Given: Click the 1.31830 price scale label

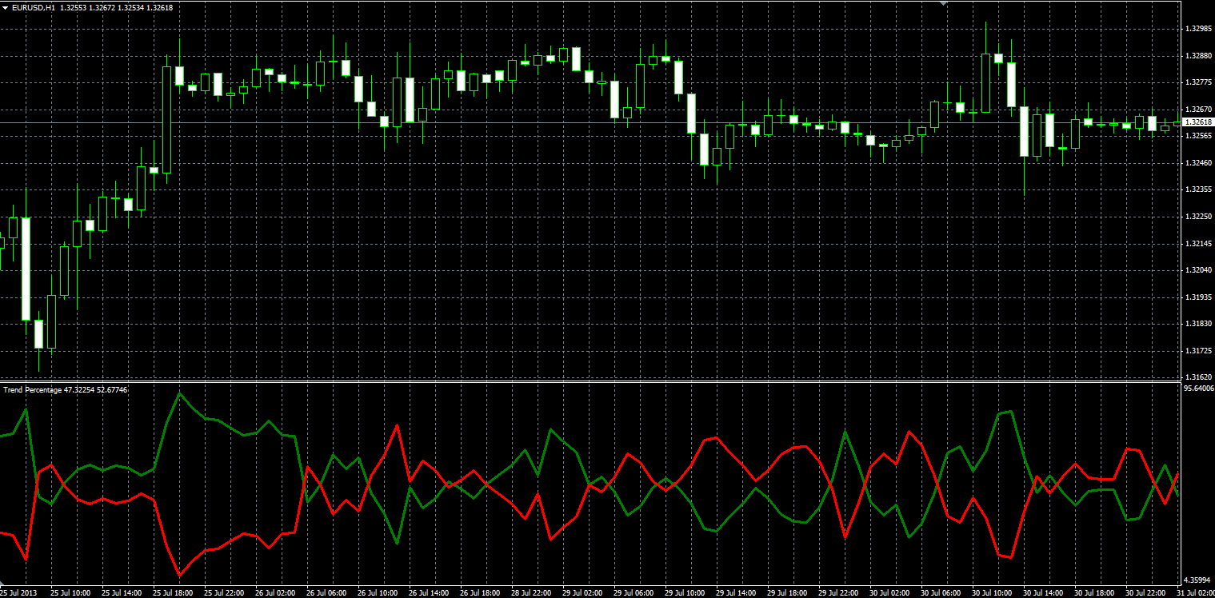Looking at the screenshot, I should point(1197,324).
